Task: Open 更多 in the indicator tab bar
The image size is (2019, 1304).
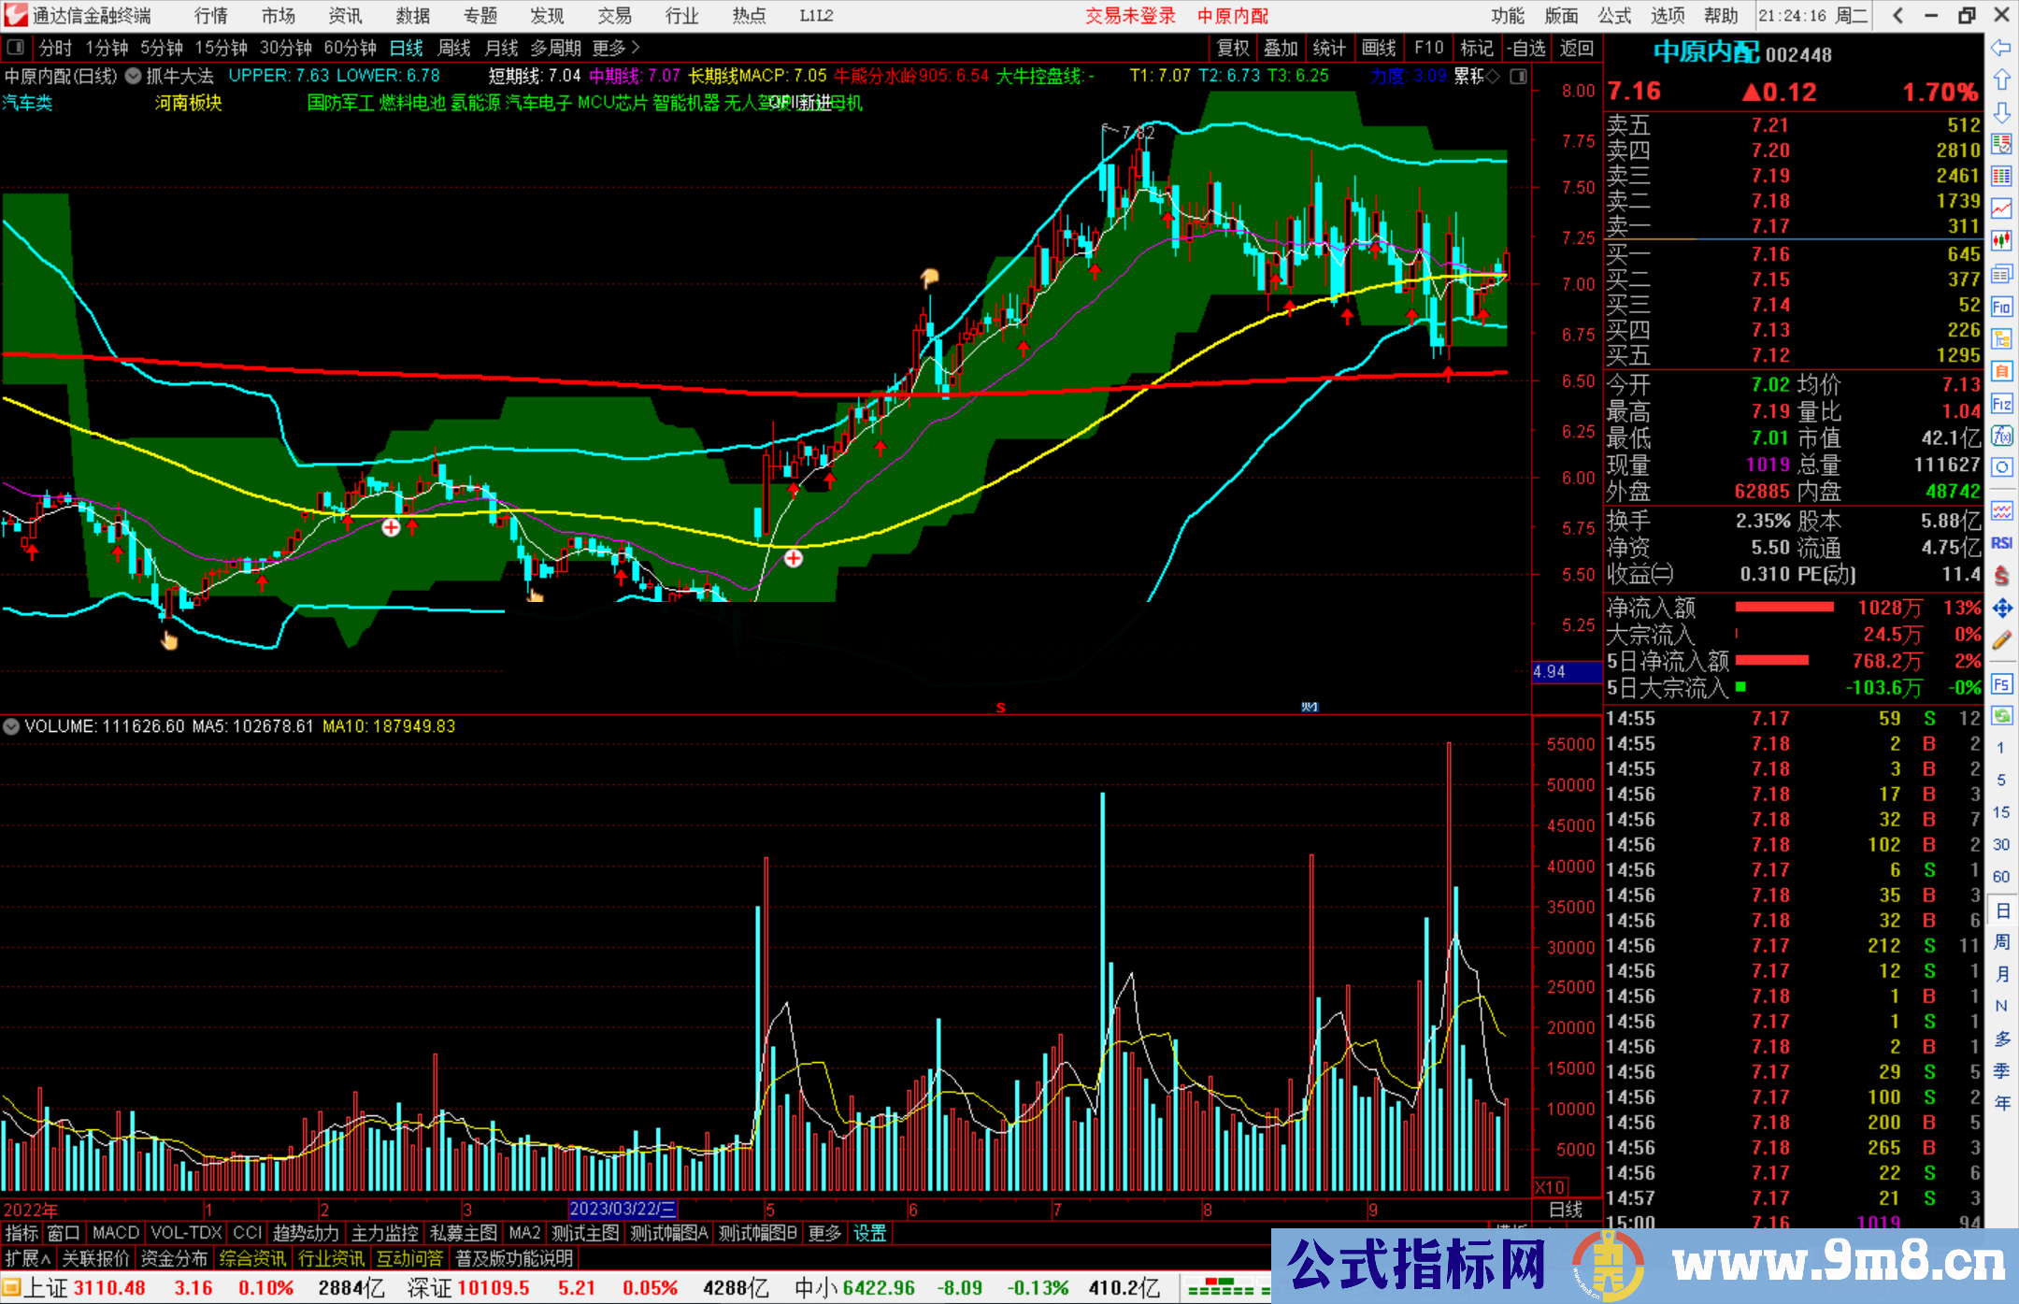Action: [x=824, y=1233]
